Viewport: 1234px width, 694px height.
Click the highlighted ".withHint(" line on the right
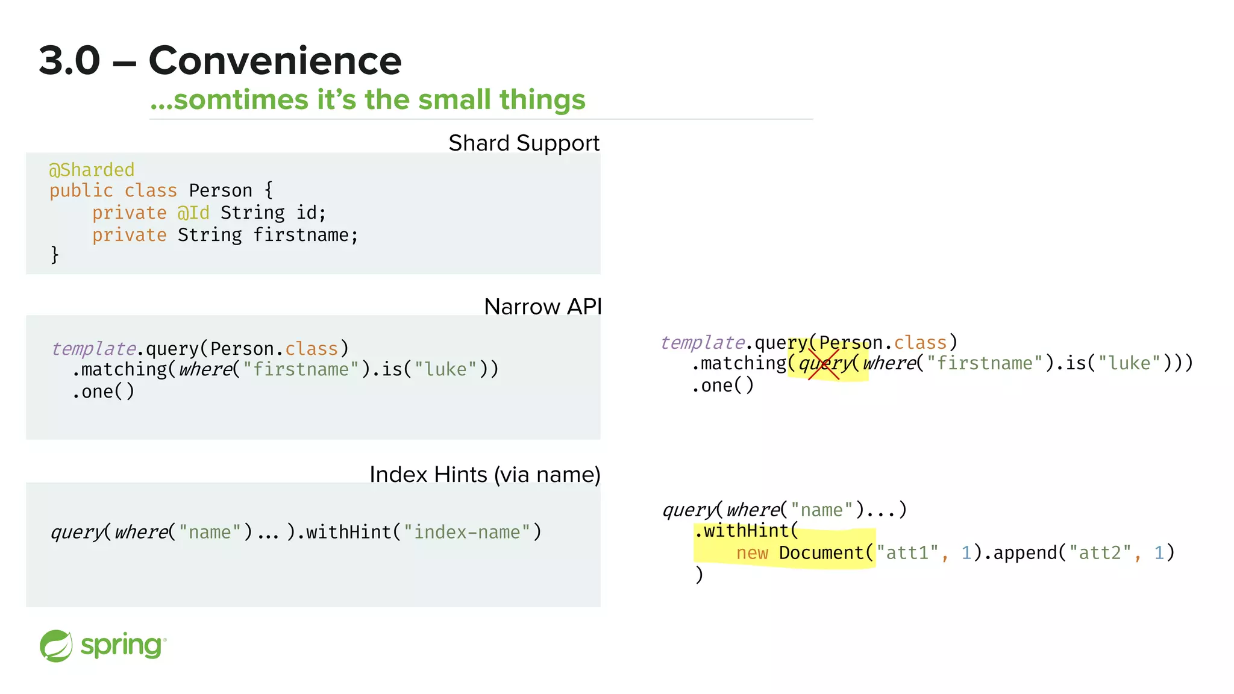click(x=746, y=531)
